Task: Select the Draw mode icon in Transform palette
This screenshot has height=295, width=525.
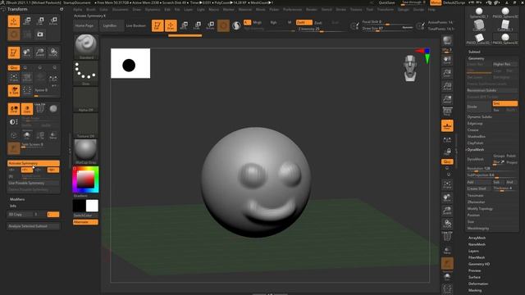Action: click(14, 21)
